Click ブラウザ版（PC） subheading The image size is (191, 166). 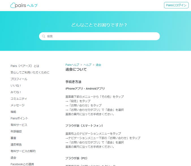pyautogui.click(x=76, y=158)
